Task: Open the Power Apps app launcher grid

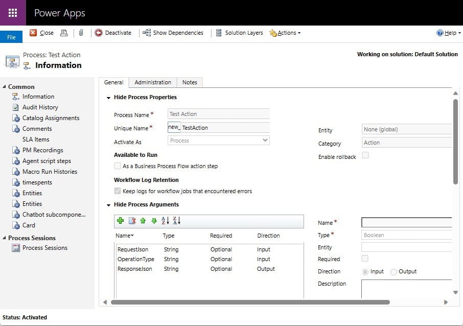Action: point(13,13)
